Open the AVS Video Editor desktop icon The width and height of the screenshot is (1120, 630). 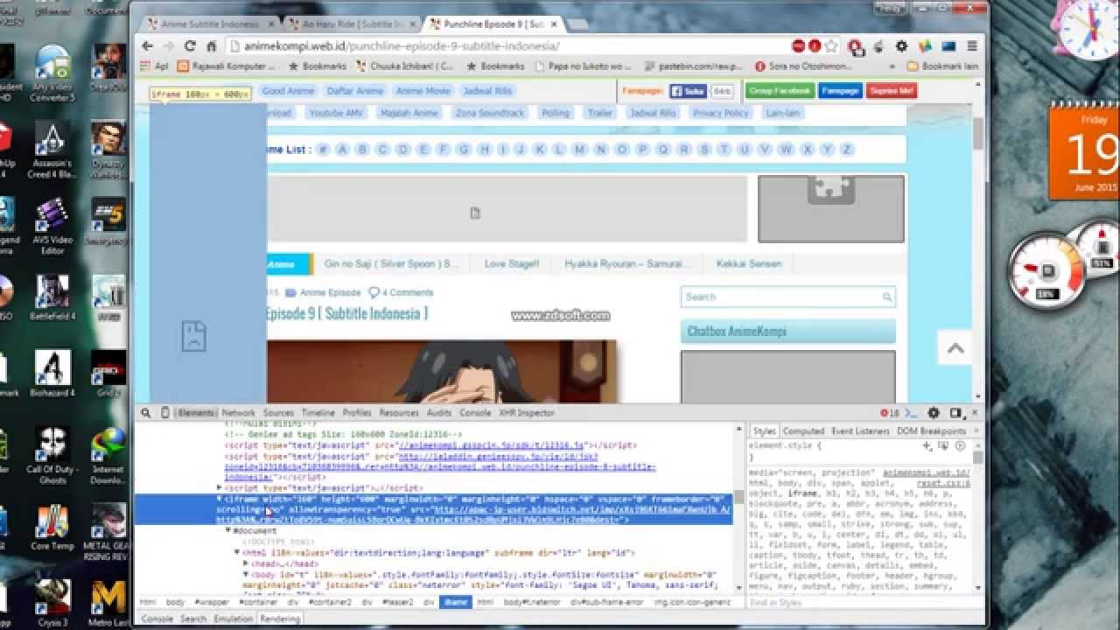click(x=52, y=227)
